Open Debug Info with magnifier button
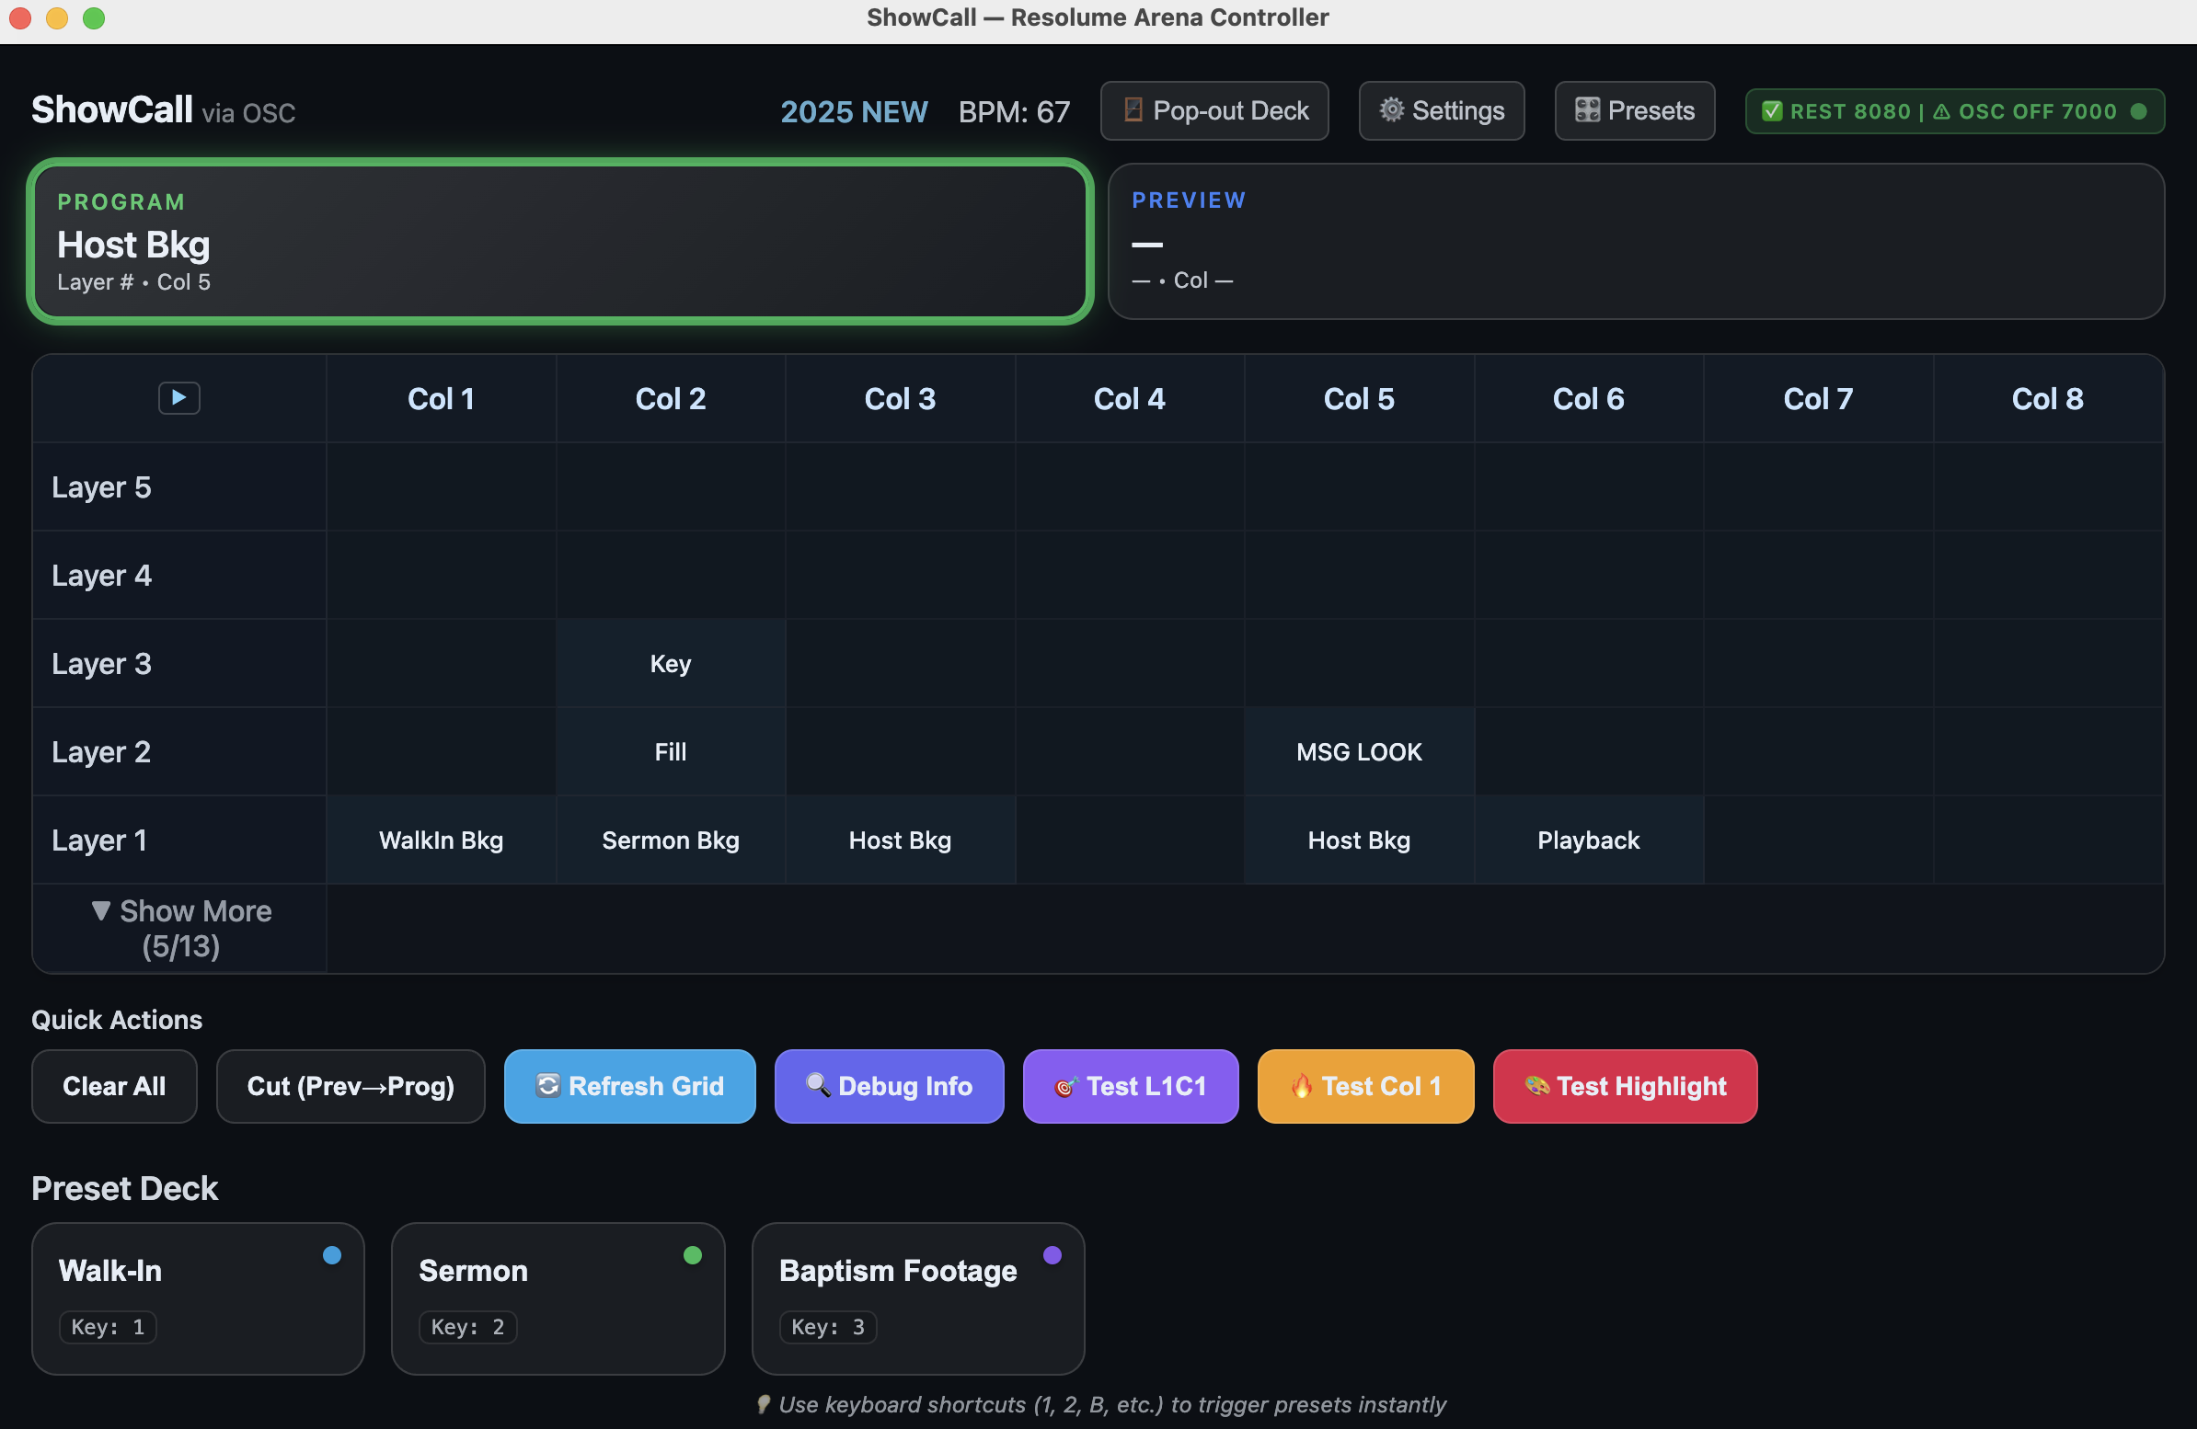2197x1429 pixels. click(x=888, y=1086)
